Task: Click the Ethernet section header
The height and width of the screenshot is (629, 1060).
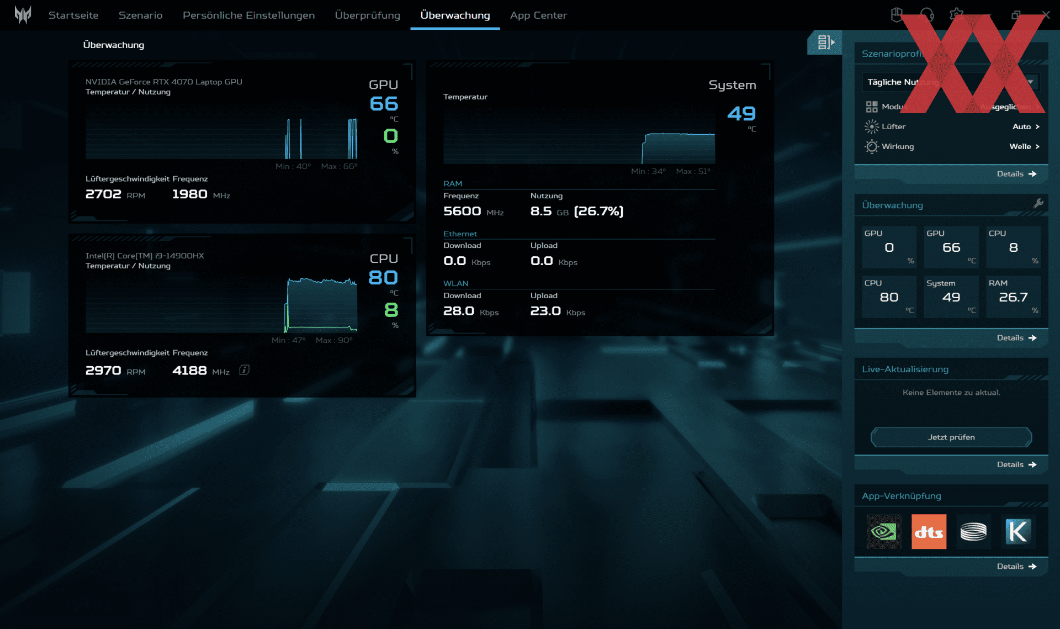Action: pyautogui.click(x=460, y=234)
